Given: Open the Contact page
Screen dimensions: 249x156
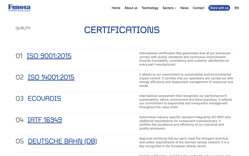Looking at the screenshot, I should [198, 8].
